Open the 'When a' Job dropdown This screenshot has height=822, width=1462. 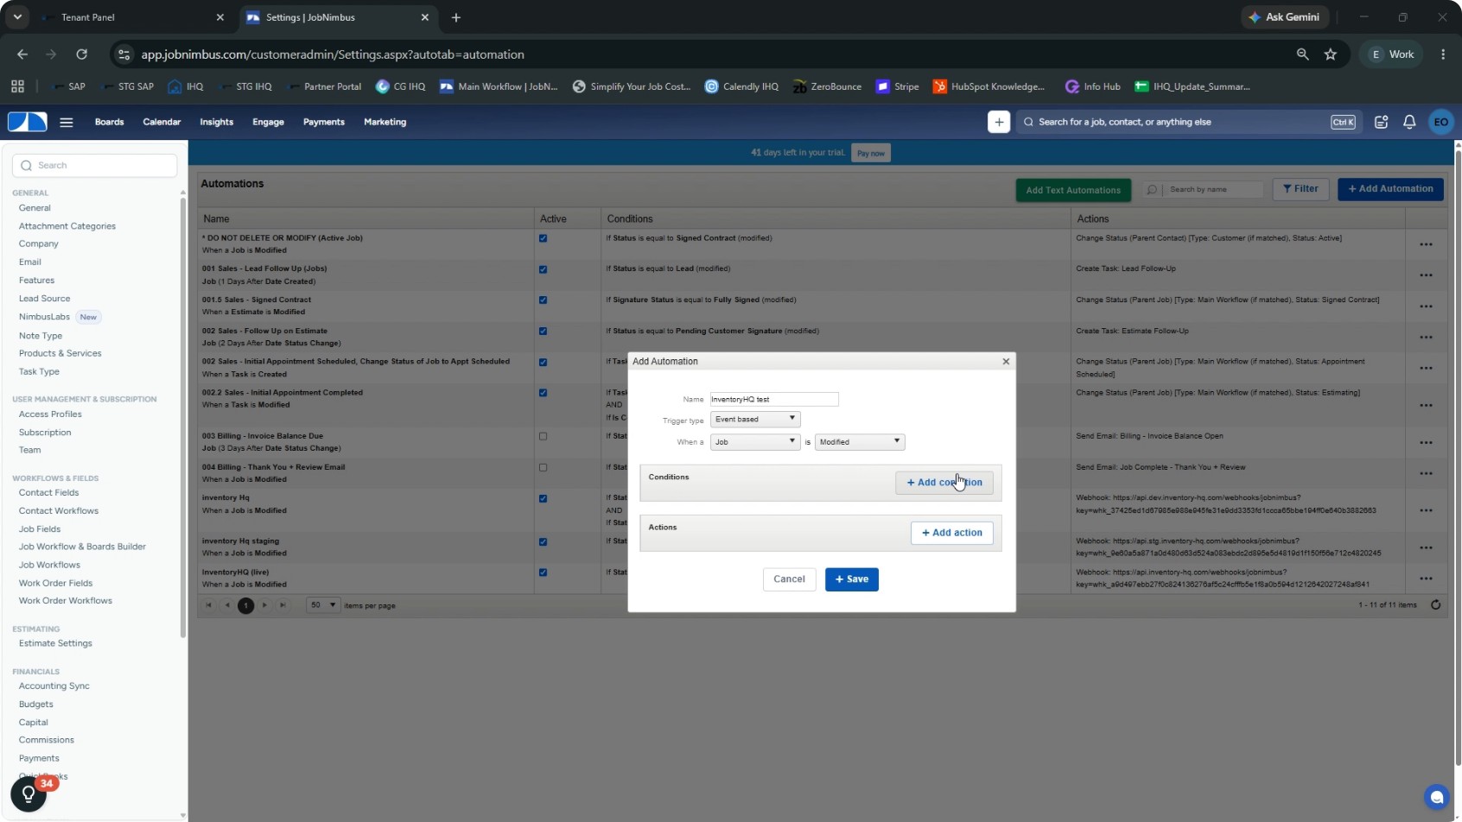click(x=755, y=442)
